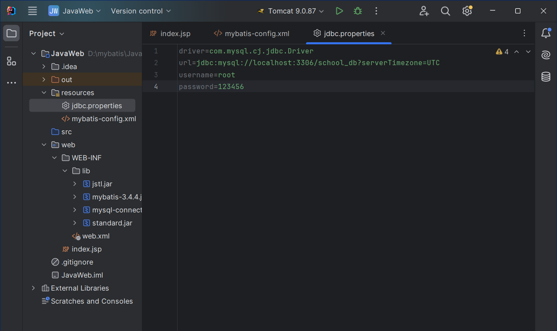Start debugging with the bug icon
Image resolution: width=557 pixels, height=331 pixels.
[358, 11]
